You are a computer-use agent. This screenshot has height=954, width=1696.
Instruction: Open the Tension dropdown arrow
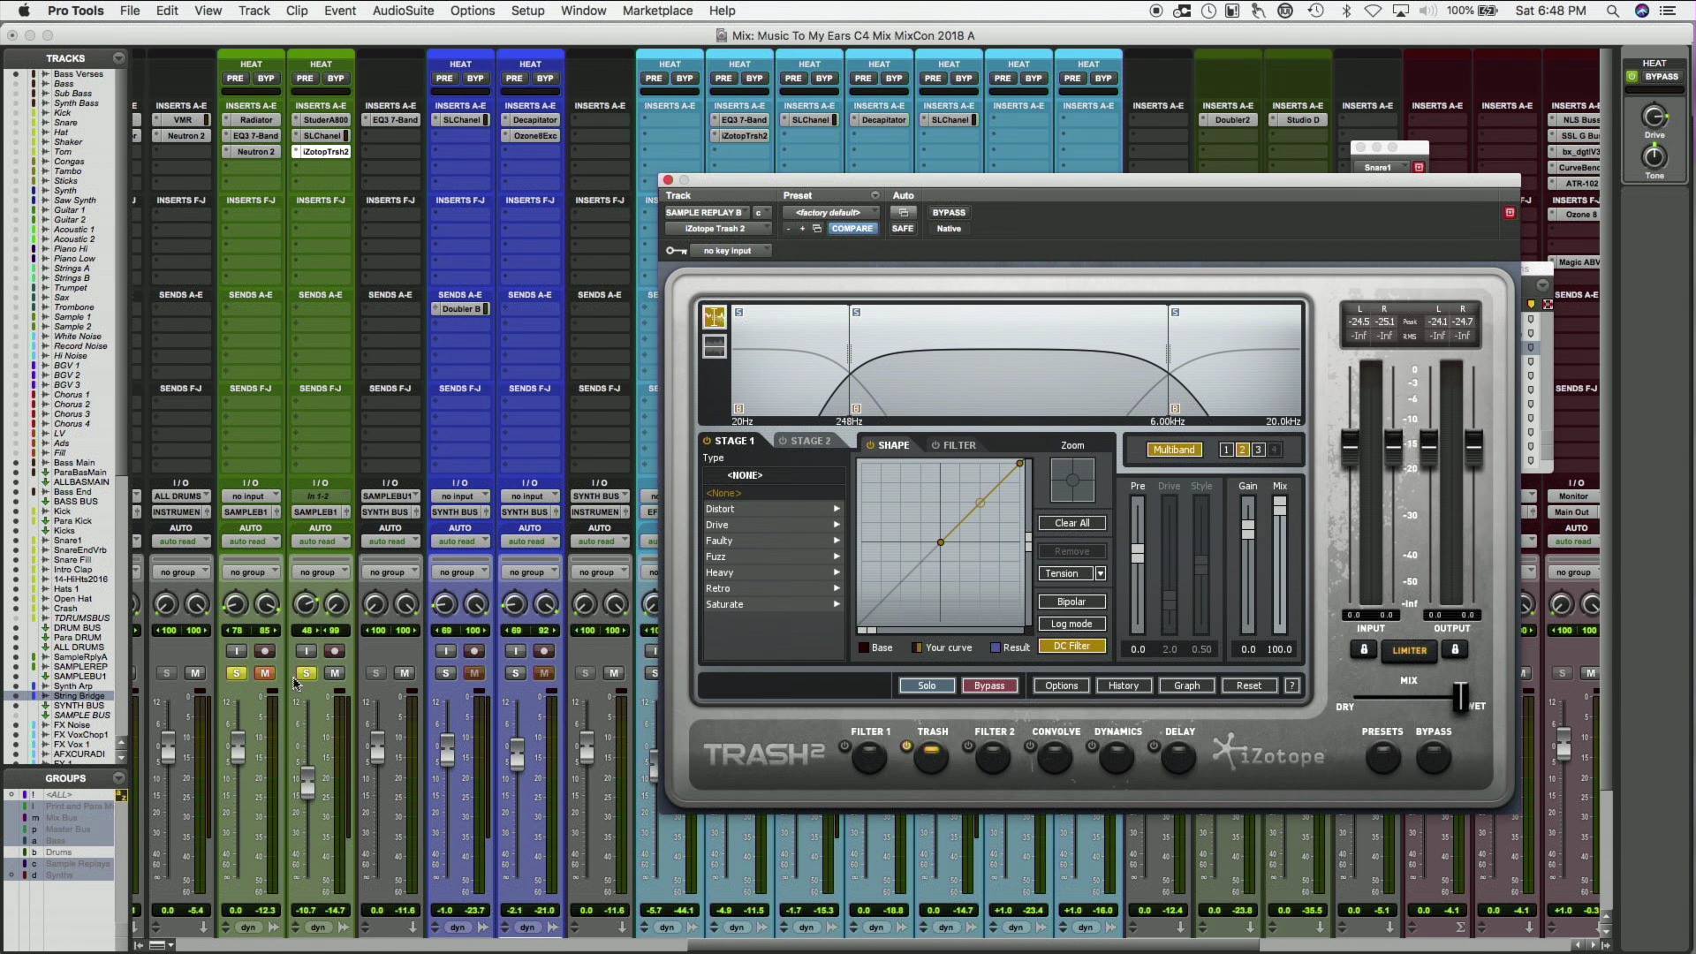point(1101,573)
